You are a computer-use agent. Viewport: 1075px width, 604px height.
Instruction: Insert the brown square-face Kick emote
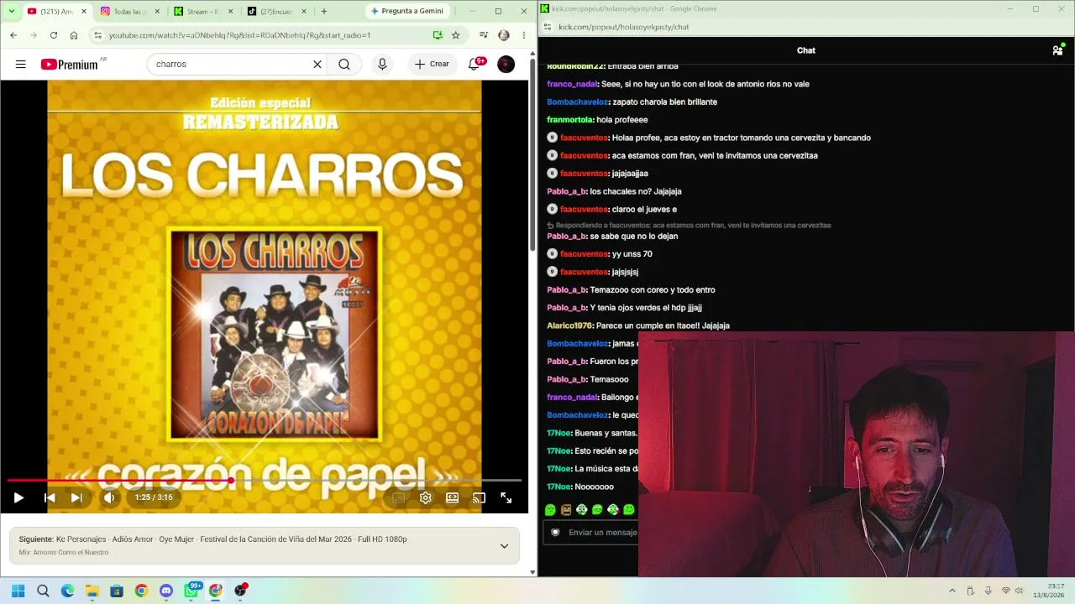click(566, 509)
